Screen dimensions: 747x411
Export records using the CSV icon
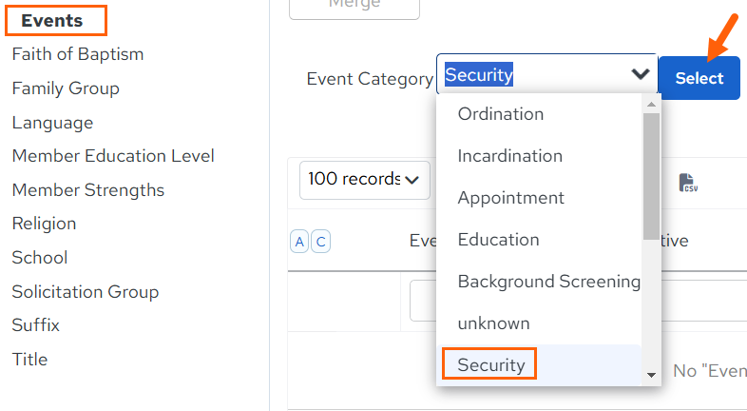coord(688,183)
